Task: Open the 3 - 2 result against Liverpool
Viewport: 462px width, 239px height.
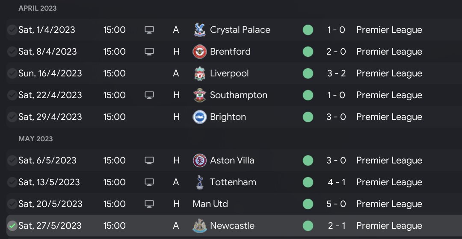Action: tap(336, 73)
